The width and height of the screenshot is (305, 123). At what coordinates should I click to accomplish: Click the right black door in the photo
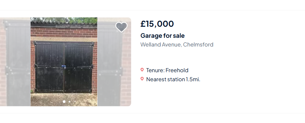pos(79,67)
